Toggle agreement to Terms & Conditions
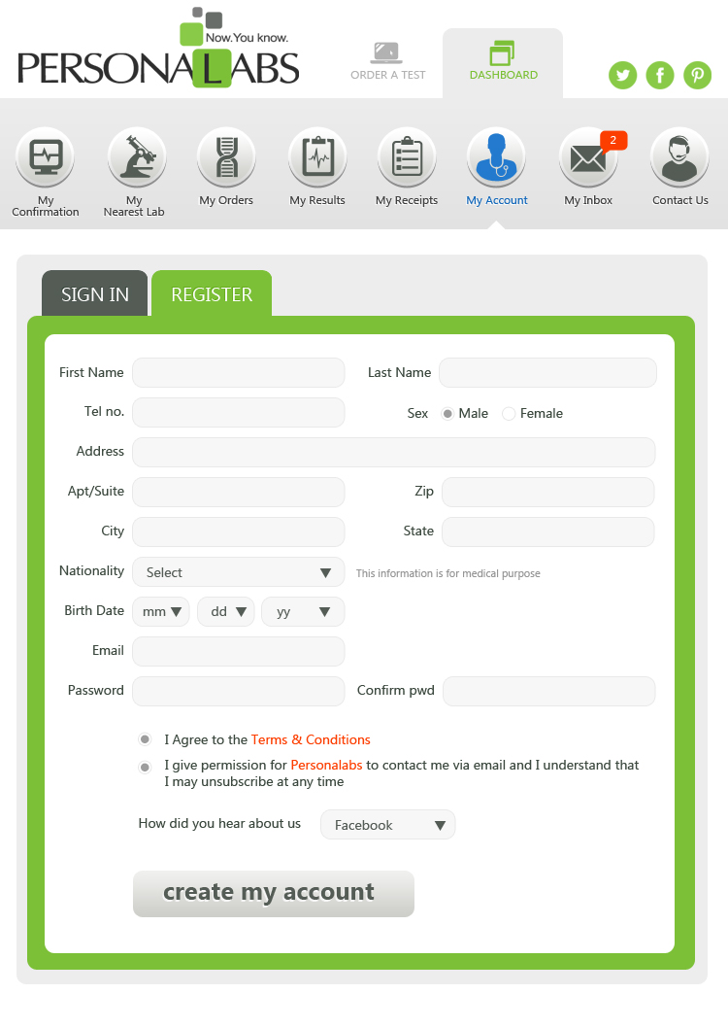This screenshot has height=1028, width=728. coord(145,739)
